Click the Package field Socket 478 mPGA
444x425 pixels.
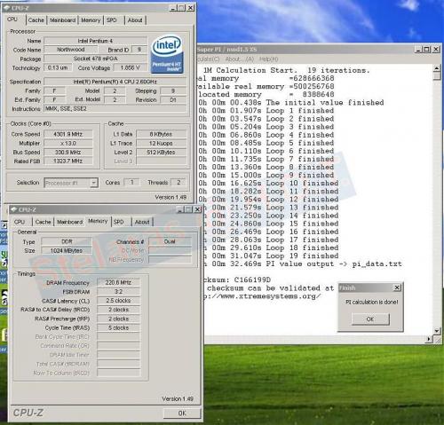click(95, 59)
